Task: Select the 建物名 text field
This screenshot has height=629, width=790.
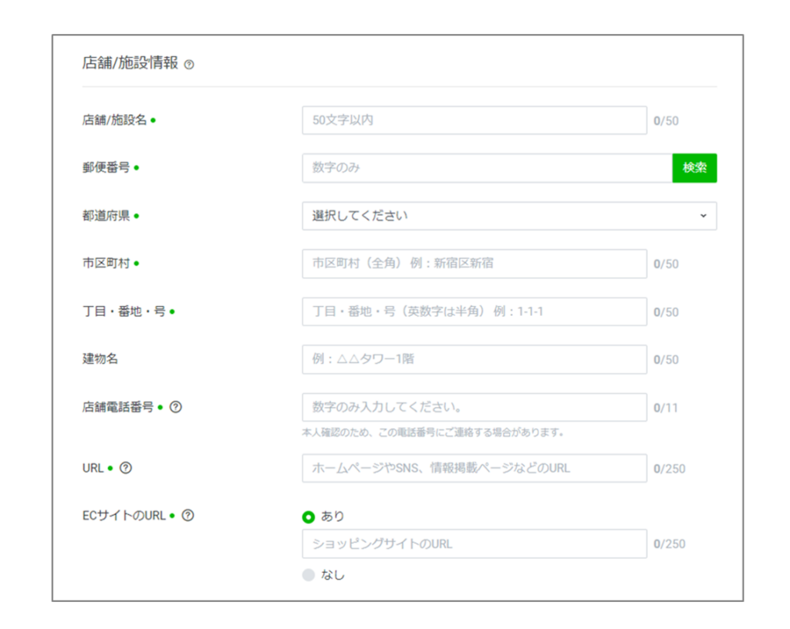Action: click(474, 359)
